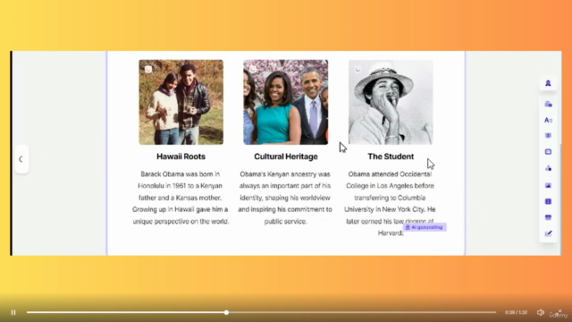Click the 'AI generating' badge
The height and width of the screenshot is (322, 572).
[x=425, y=227]
